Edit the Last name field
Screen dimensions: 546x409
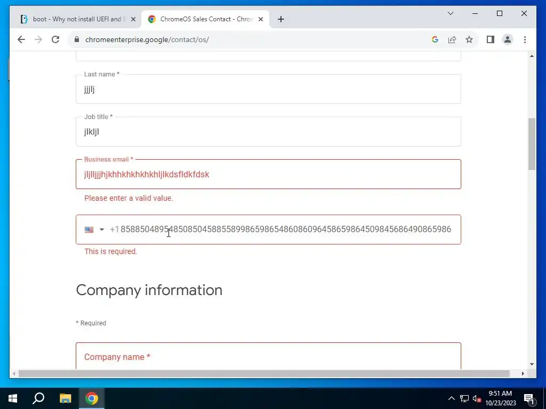[268, 89]
